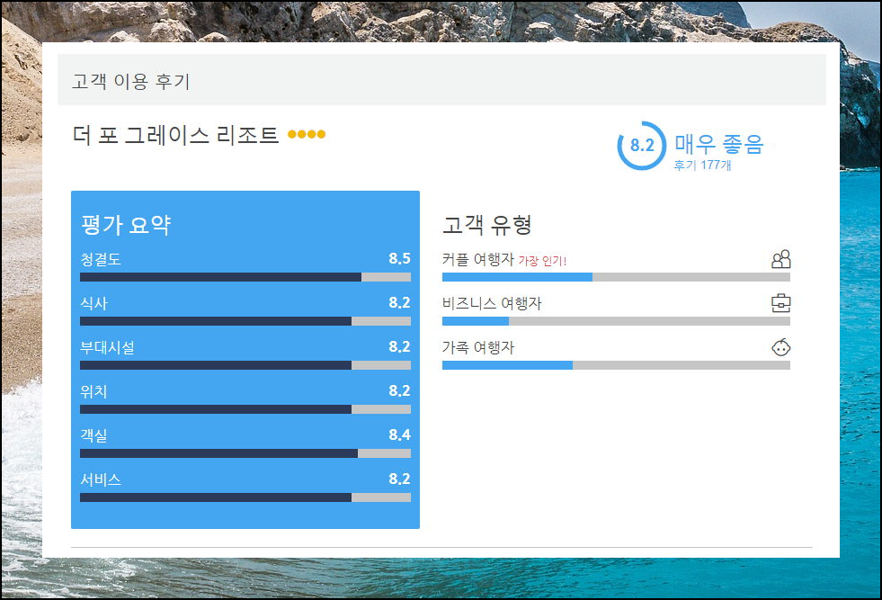Click the 객실 label
Viewport: 882px width, 600px height.
(94, 435)
